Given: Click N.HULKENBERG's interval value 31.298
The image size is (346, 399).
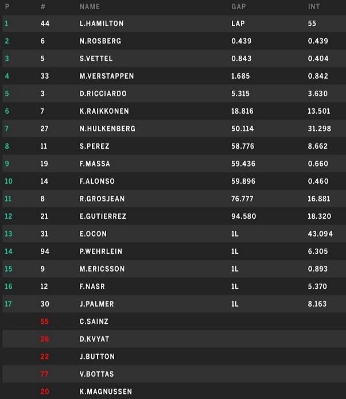Looking at the screenshot, I should pos(319,129).
